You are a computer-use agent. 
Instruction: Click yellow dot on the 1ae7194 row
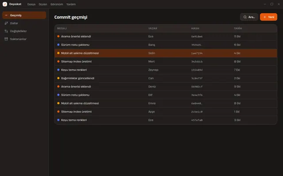click(58, 53)
